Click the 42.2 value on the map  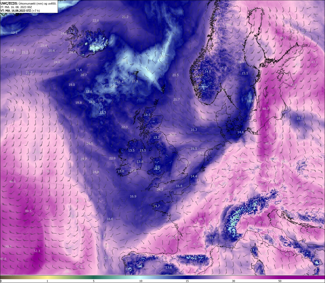pos(288,254)
